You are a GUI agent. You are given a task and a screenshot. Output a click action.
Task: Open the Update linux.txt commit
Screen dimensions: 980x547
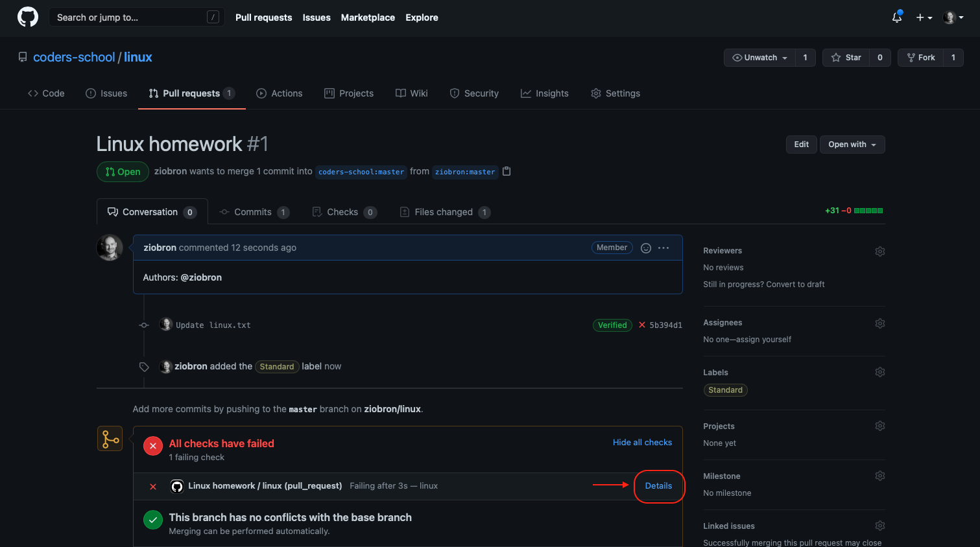213,325
